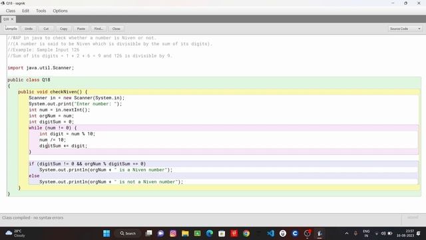Click the app icon with red badge
Viewport: 426px width, 240px height.
[x=308, y=233]
